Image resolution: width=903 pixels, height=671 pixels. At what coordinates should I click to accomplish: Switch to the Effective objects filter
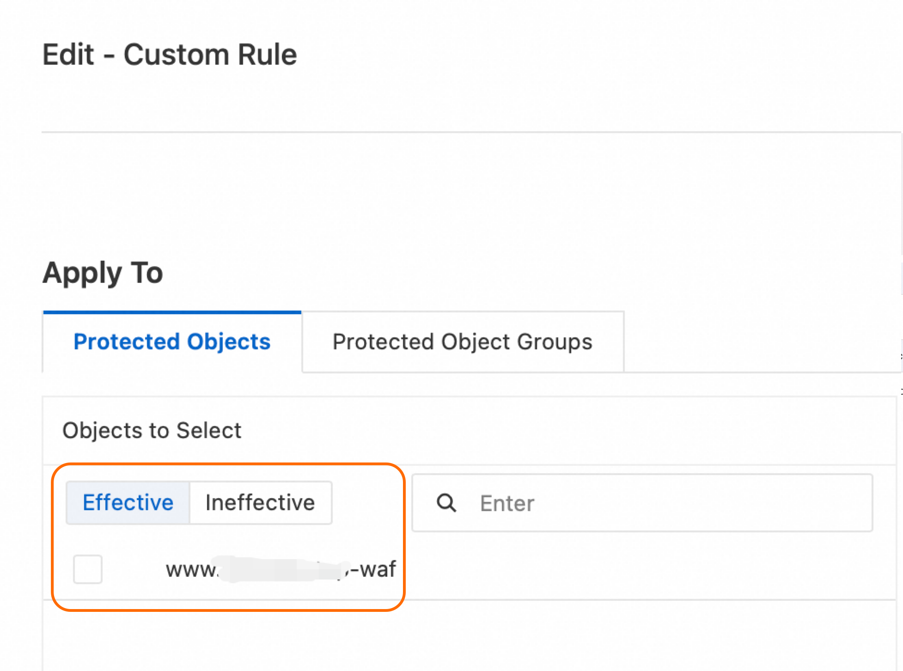pyautogui.click(x=128, y=503)
